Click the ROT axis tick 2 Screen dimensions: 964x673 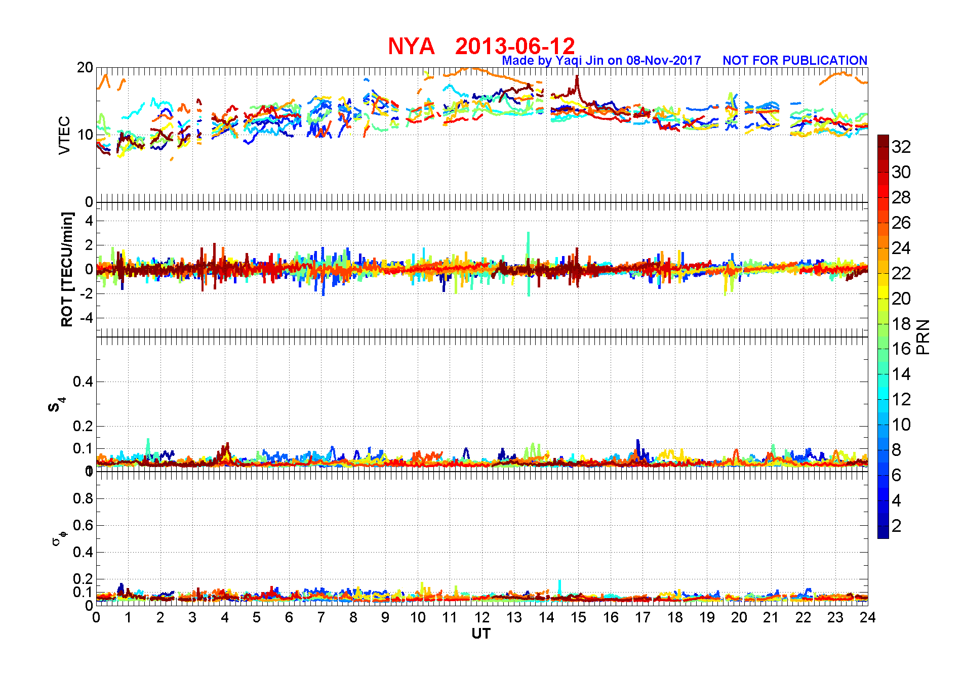click(x=90, y=245)
